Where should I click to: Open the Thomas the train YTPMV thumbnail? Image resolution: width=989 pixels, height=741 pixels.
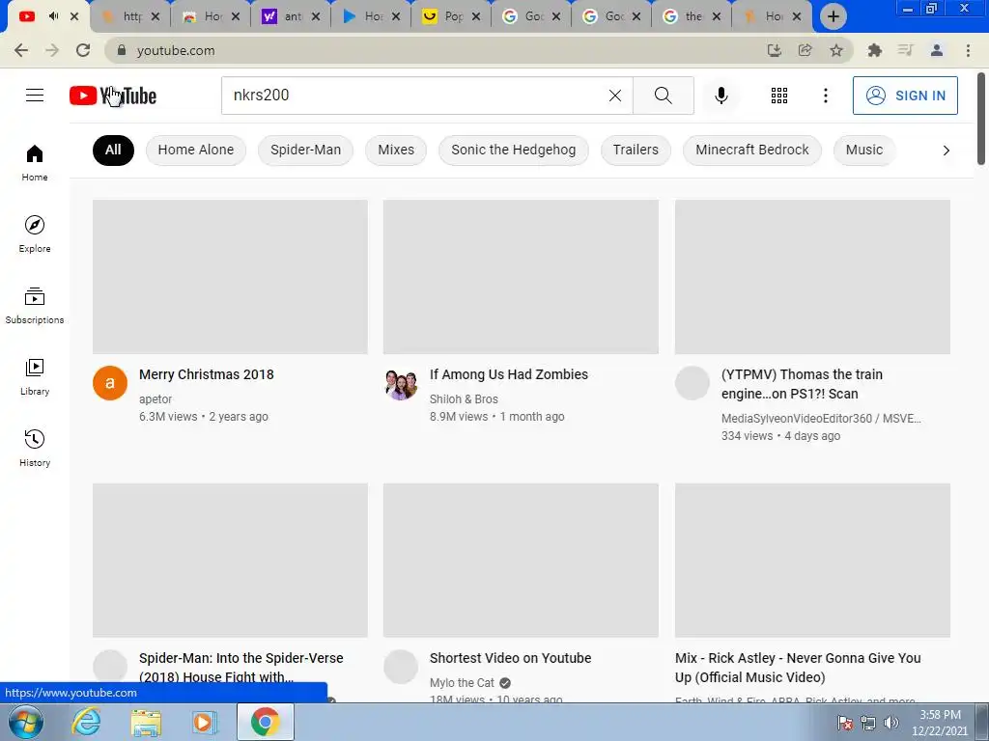click(812, 277)
